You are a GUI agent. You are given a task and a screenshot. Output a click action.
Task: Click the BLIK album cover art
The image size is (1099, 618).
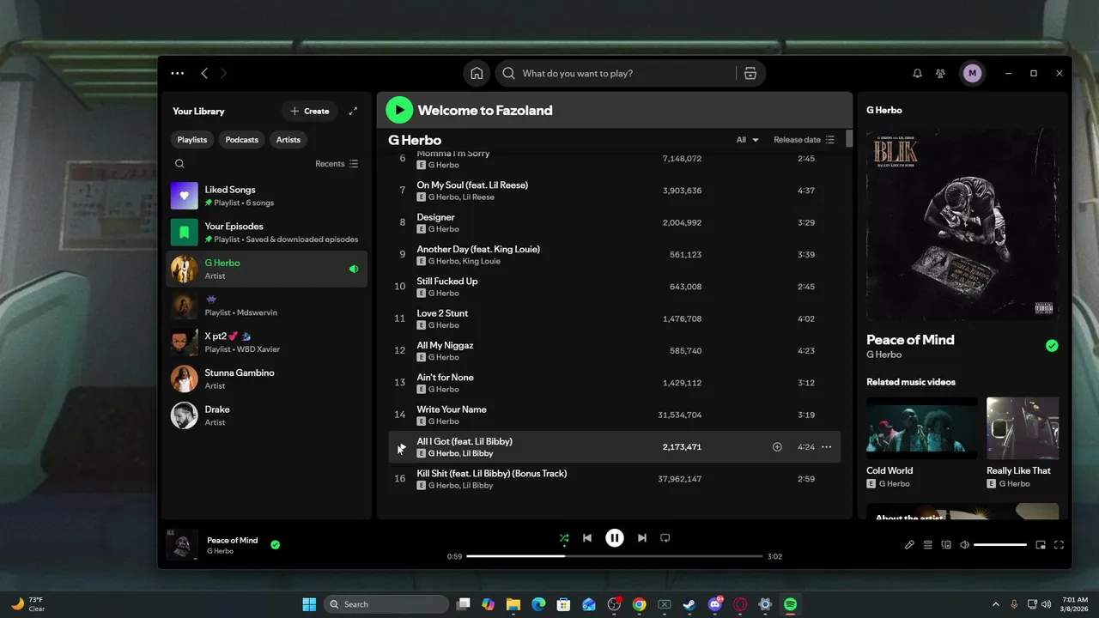coord(962,225)
